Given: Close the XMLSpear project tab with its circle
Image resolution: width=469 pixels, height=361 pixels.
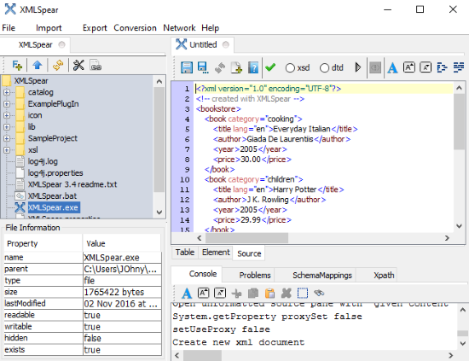Looking at the screenshot, I should point(61,44).
